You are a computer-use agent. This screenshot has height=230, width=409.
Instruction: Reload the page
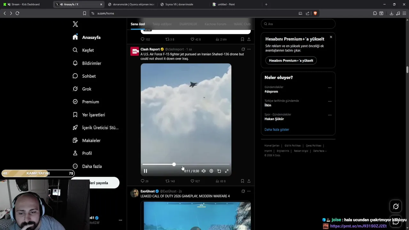coord(17,13)
